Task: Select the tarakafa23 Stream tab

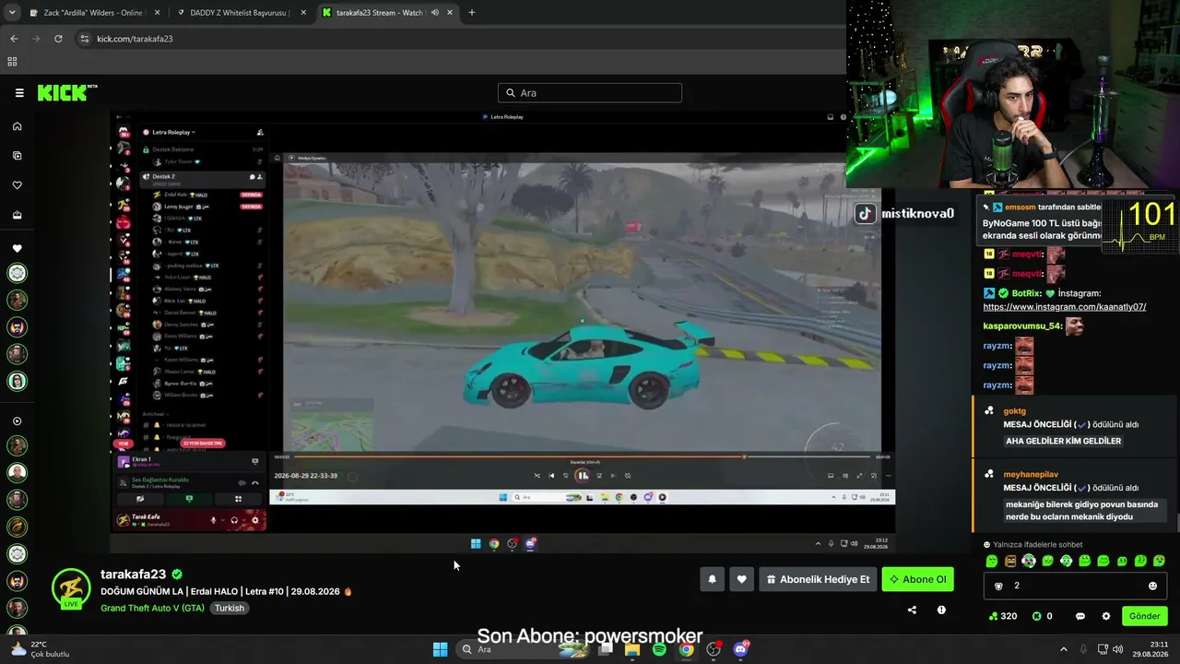Action: (387, 13)
